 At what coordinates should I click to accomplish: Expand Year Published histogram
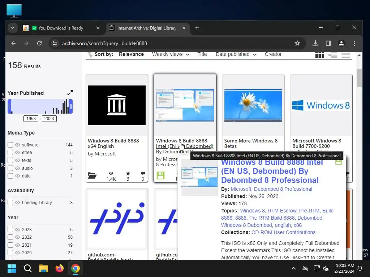[x=70, y=93]
